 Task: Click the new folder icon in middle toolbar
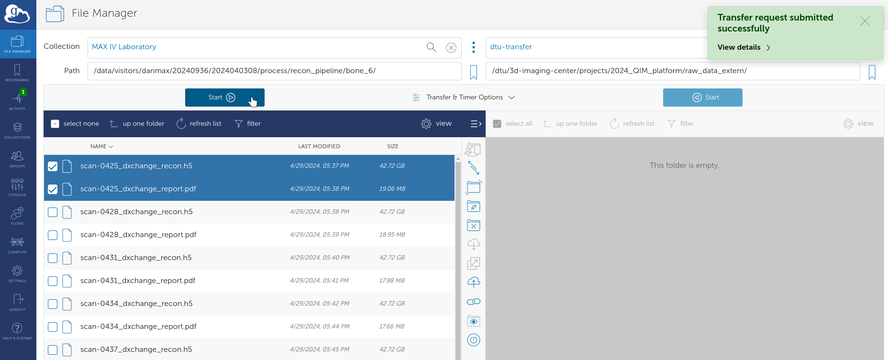pos(473,187)
